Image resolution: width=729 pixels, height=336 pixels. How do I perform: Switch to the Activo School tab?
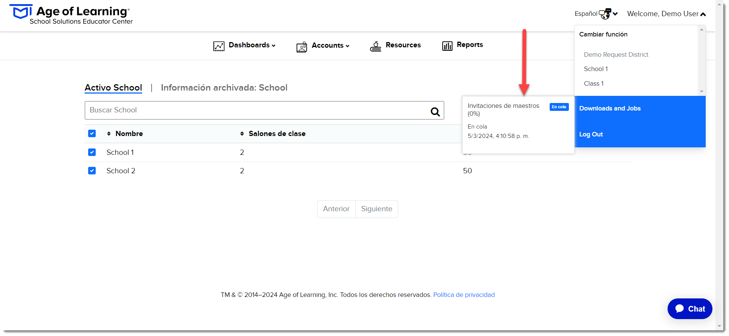click(113, 88)
